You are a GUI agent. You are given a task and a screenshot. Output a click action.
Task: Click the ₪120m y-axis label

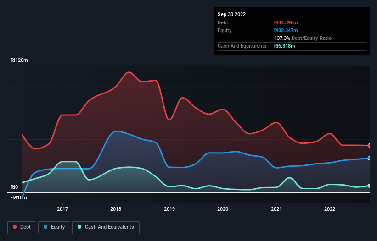point(19,60)
